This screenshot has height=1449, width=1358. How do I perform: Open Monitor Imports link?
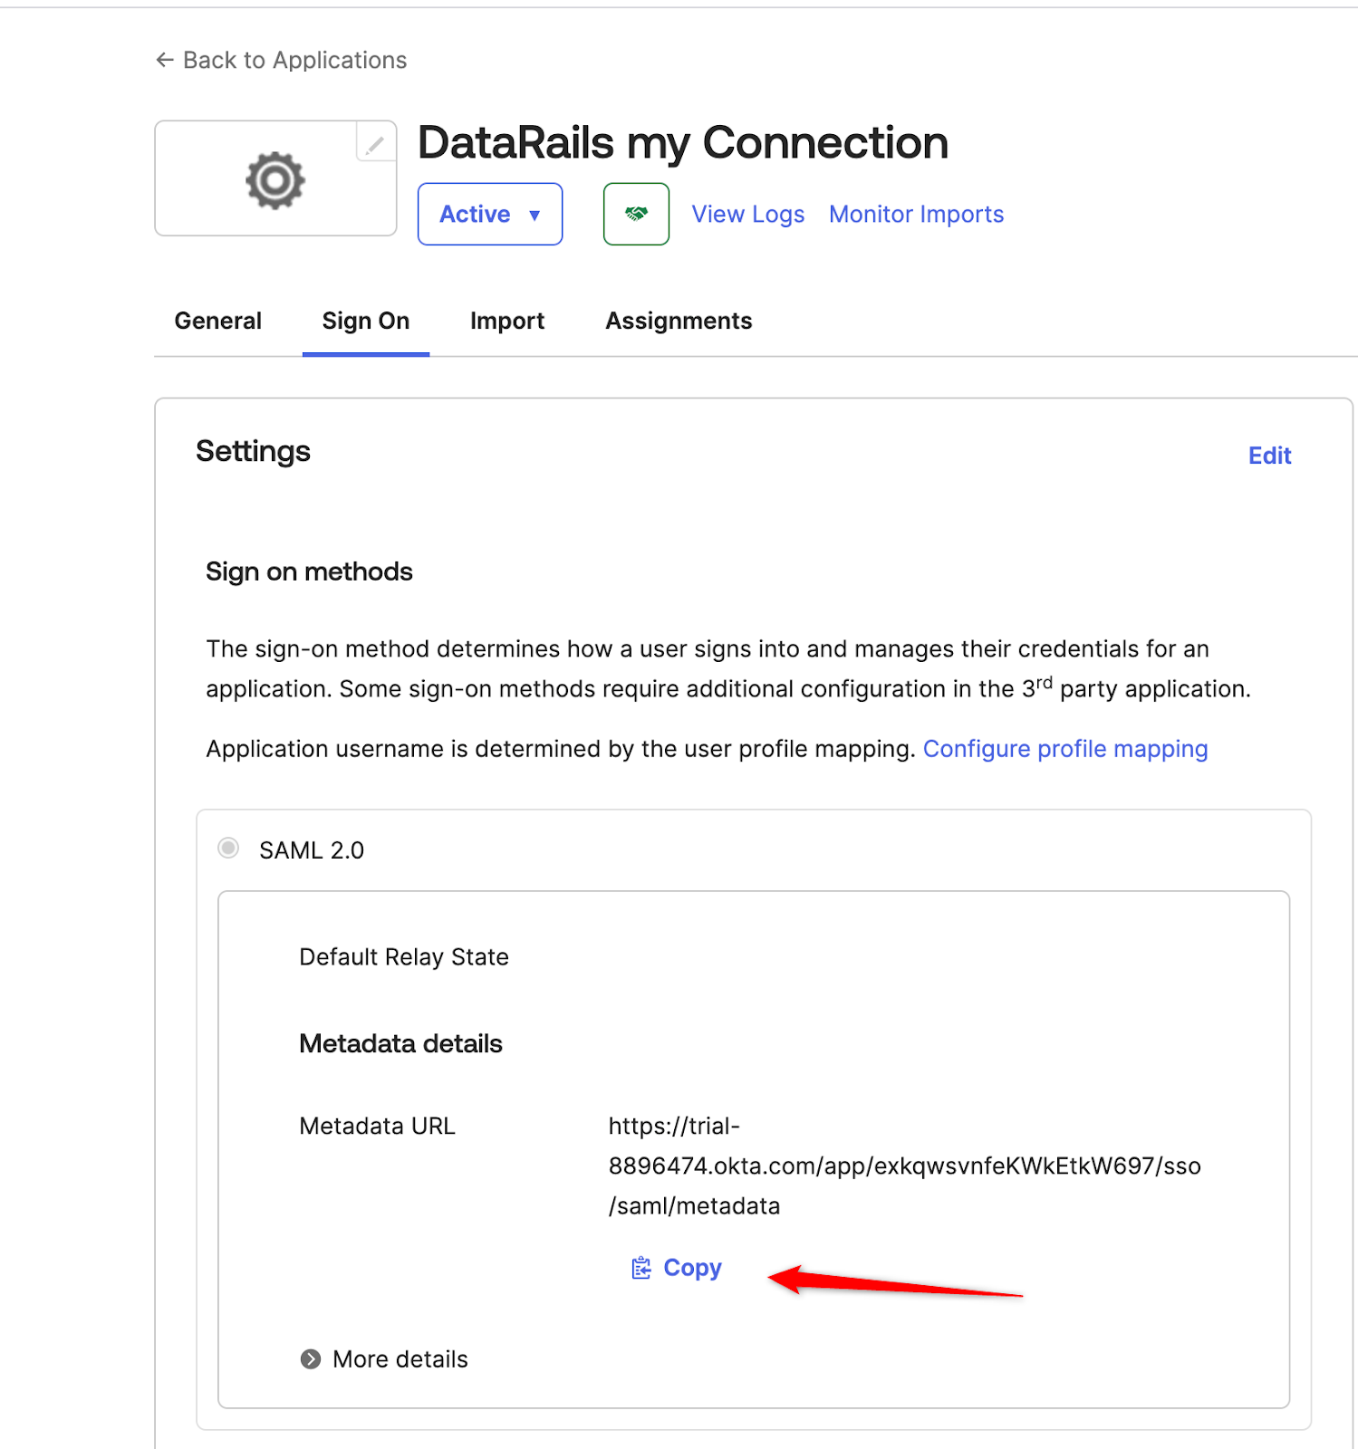pyautogui.click(x=916, y=215)
